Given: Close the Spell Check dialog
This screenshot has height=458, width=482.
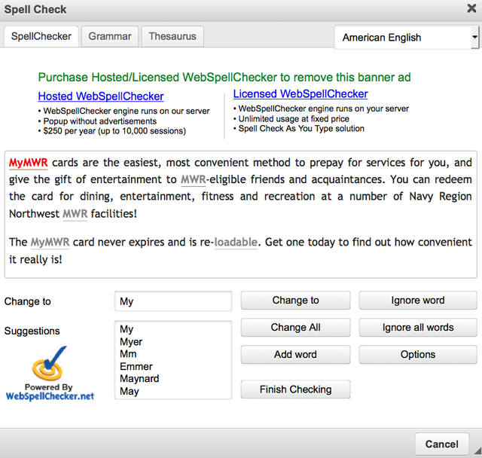Looking at the screenshot, I should click(x=471, y=9).
